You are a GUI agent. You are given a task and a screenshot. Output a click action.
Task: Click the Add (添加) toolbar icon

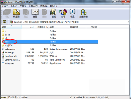[7, 13]
